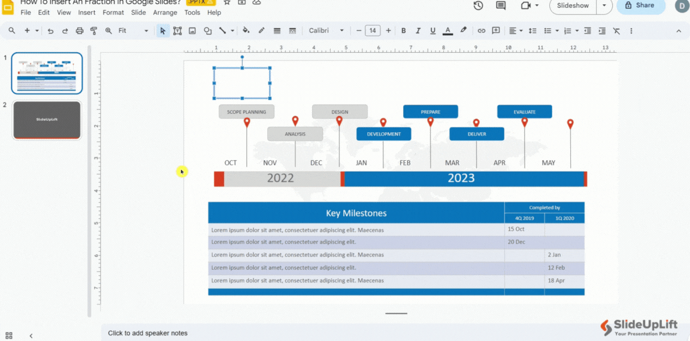Toggle Bold formatting
Screen dimensions: 690x341
[x=404, y=31]
